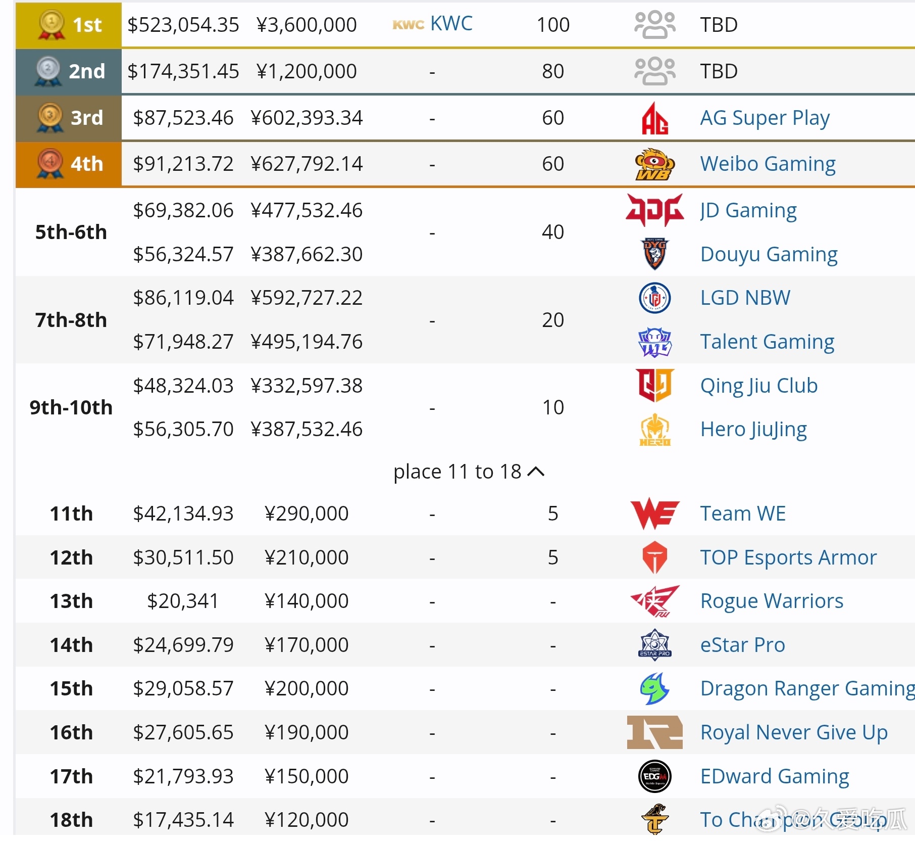Click the 3rd place bronze medal icon
The width and height of the screenshot is (915, 841).
(50, 118)
